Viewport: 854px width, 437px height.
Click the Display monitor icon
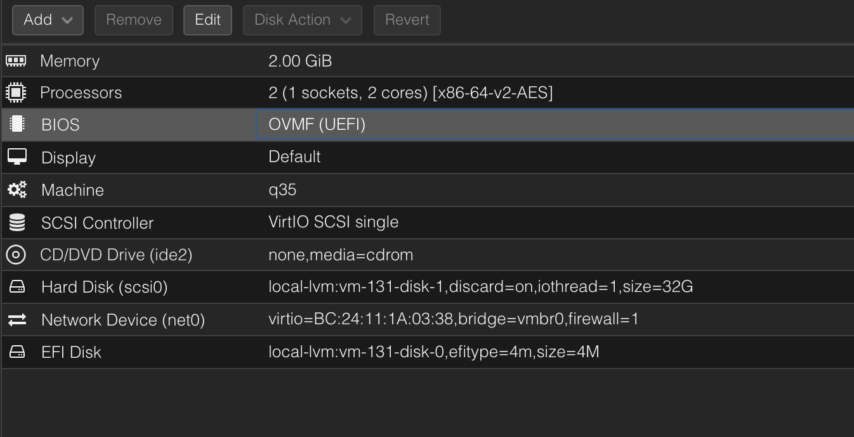17,157
